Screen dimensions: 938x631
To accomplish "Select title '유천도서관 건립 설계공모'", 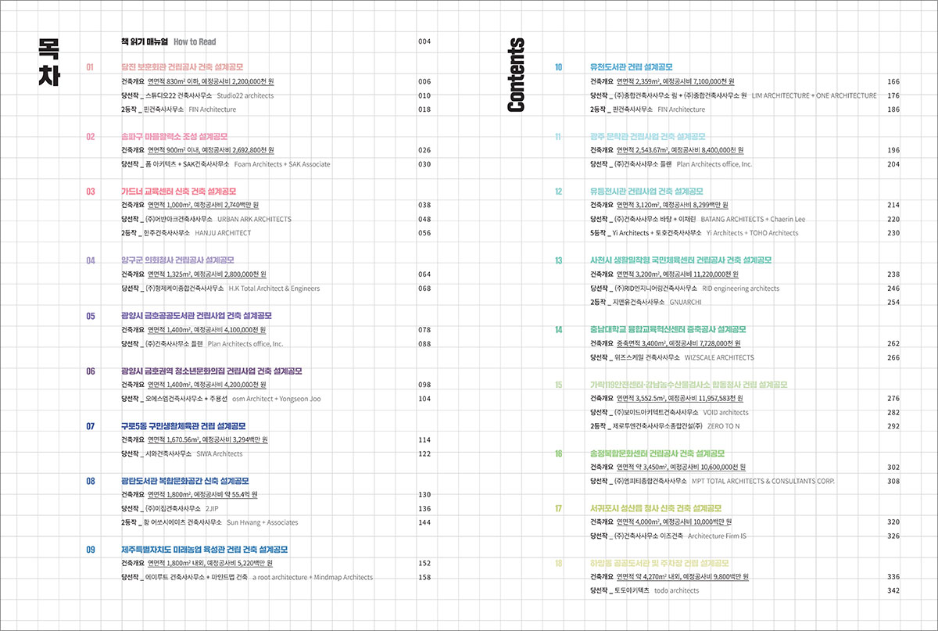I will point(632,67).
